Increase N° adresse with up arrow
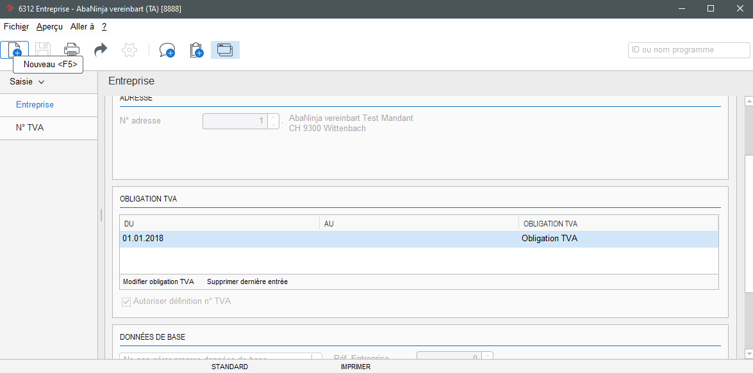Viewport: 753px width, 373px height. 273,117
